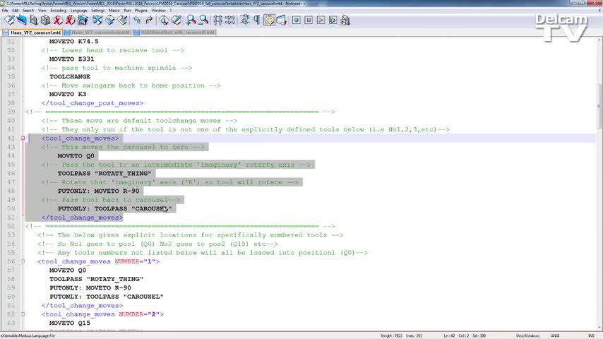Viewport: 603px width, 339px height.
Task: Collapse the tool_change_moves fold at line 42
Action: coord(23,138)
